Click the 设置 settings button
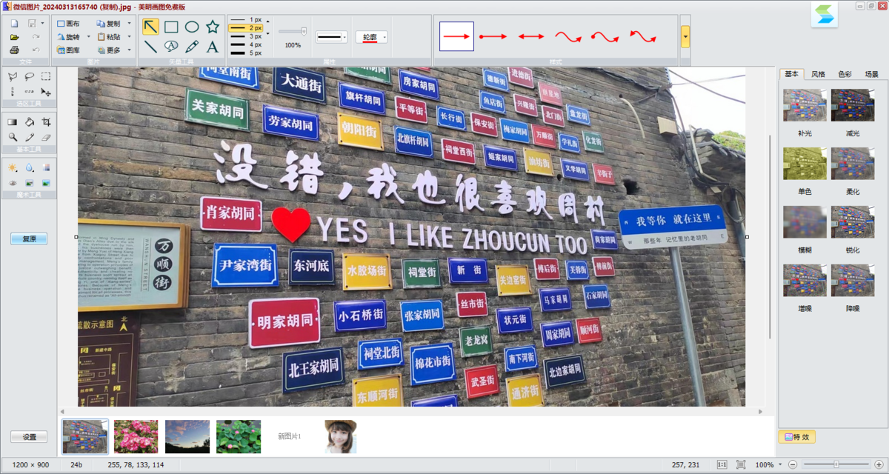The width and height of the screenshot is (889, 474). click(x=29, y=437)
